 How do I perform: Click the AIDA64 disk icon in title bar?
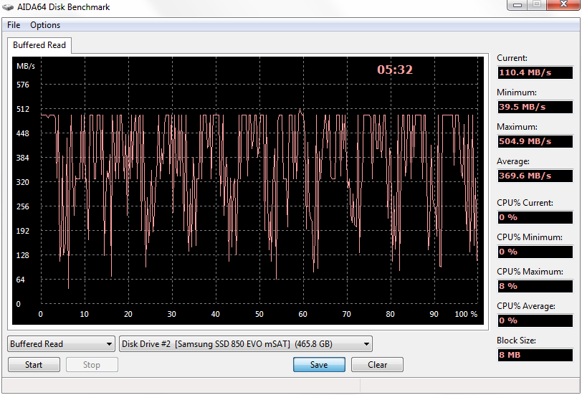click(x=8, y=7)
